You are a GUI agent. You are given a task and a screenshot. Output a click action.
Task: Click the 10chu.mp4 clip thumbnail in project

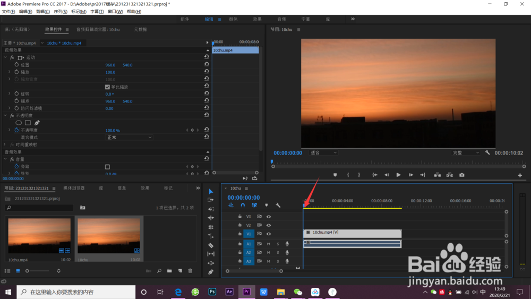(x=39, y=236)
